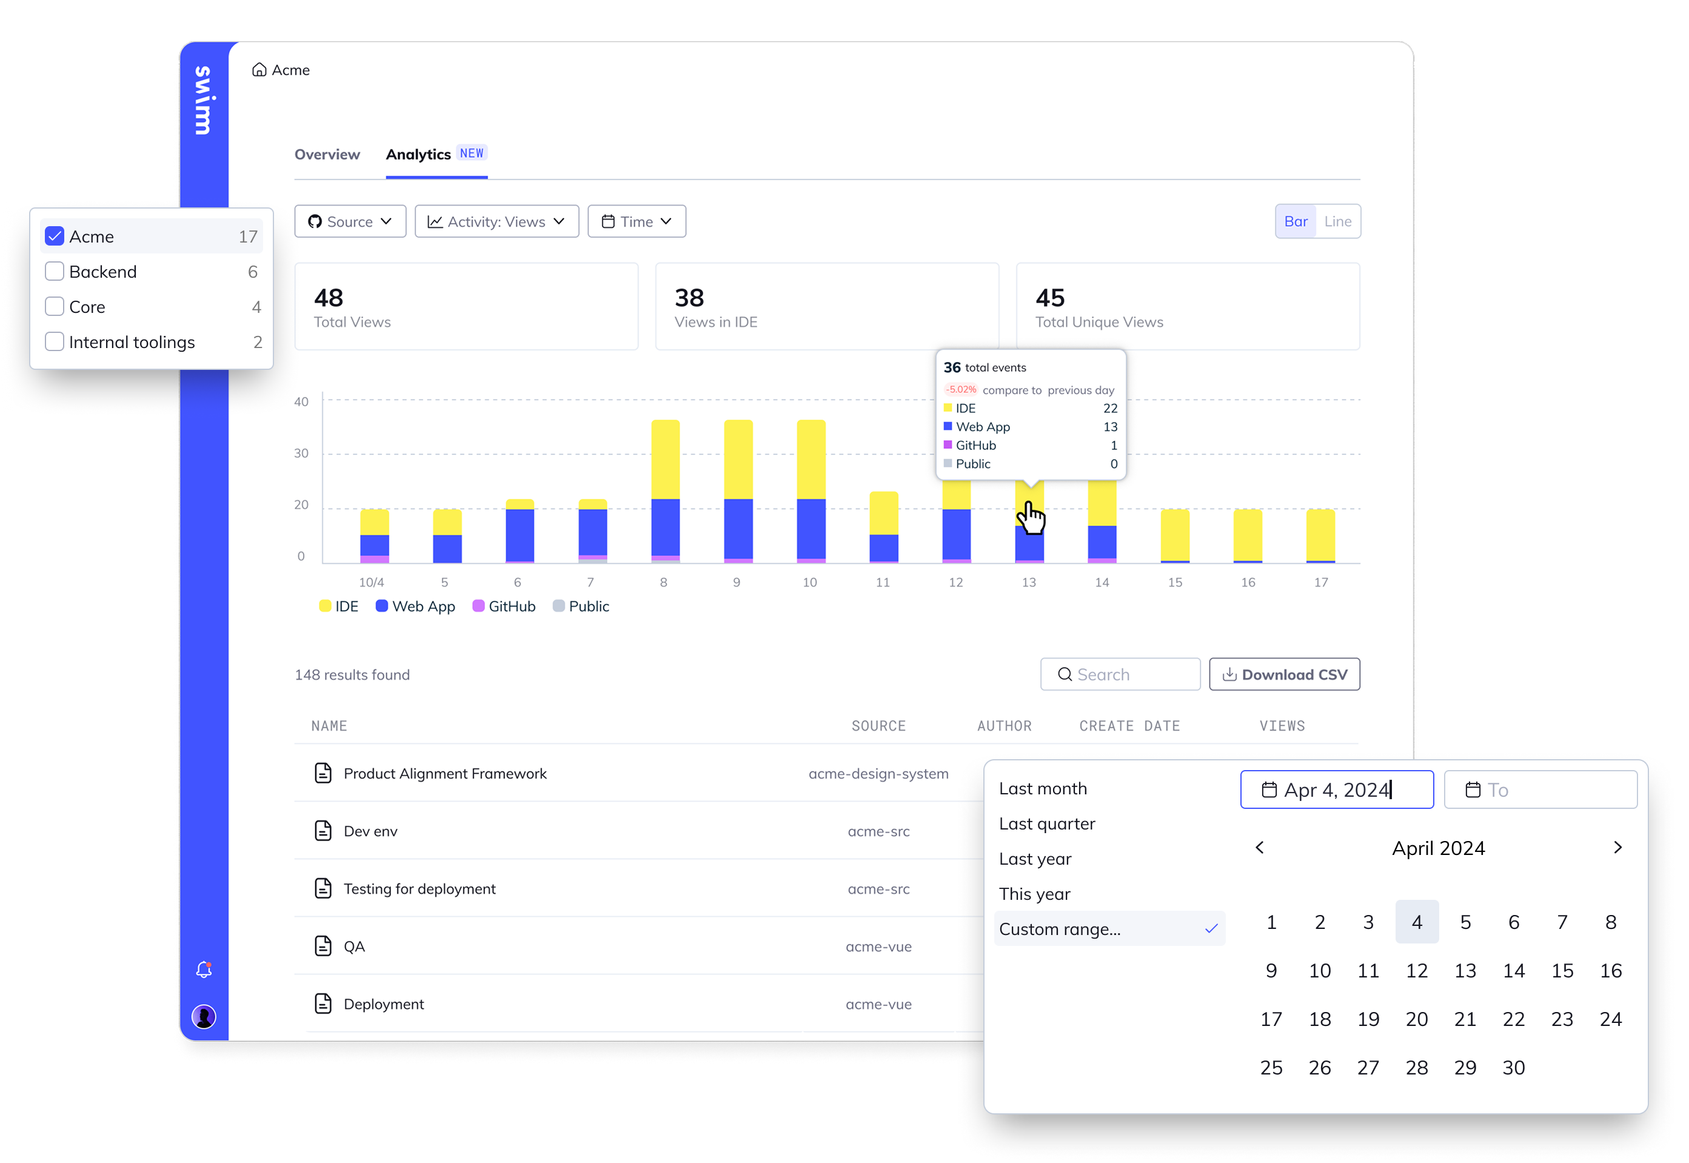Go to previous month in calendar
The image size is (1689, 1163).
(1260, 848)
